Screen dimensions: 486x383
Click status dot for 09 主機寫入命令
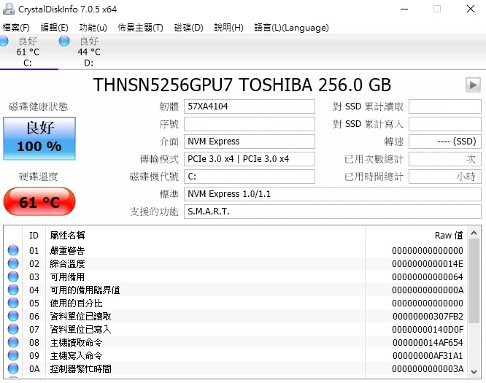point(13,355)
